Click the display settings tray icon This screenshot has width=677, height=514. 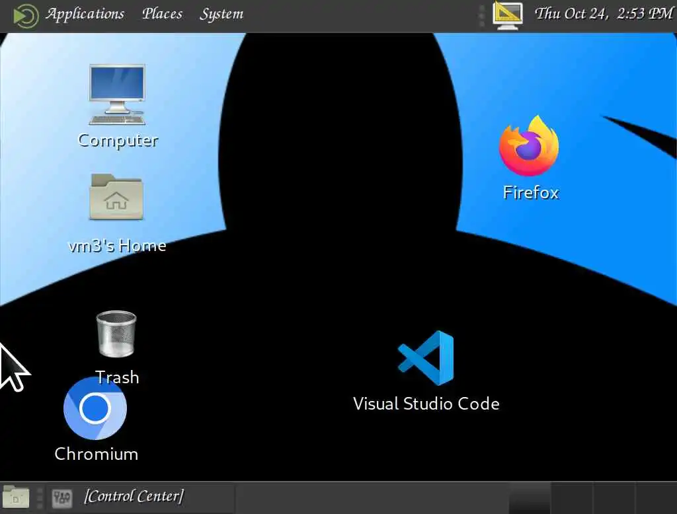[x=508, y=16]
